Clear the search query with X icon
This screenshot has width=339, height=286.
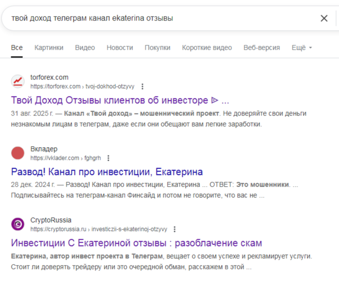click(324, 18)
